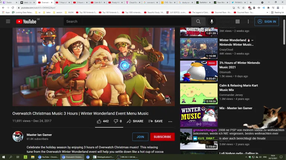Click the search magnifier button
Viewport: 286px width, 160px height.
pos(198,21)
